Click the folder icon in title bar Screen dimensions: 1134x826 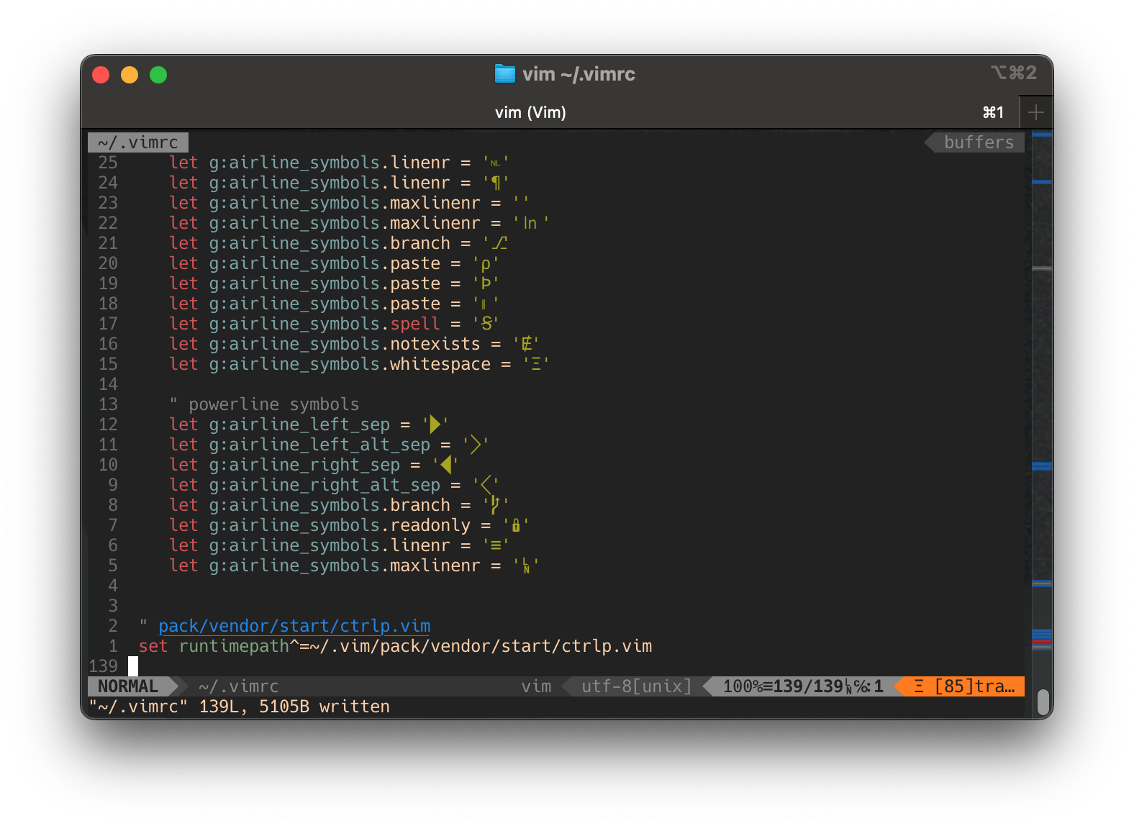tap(505, 74)
